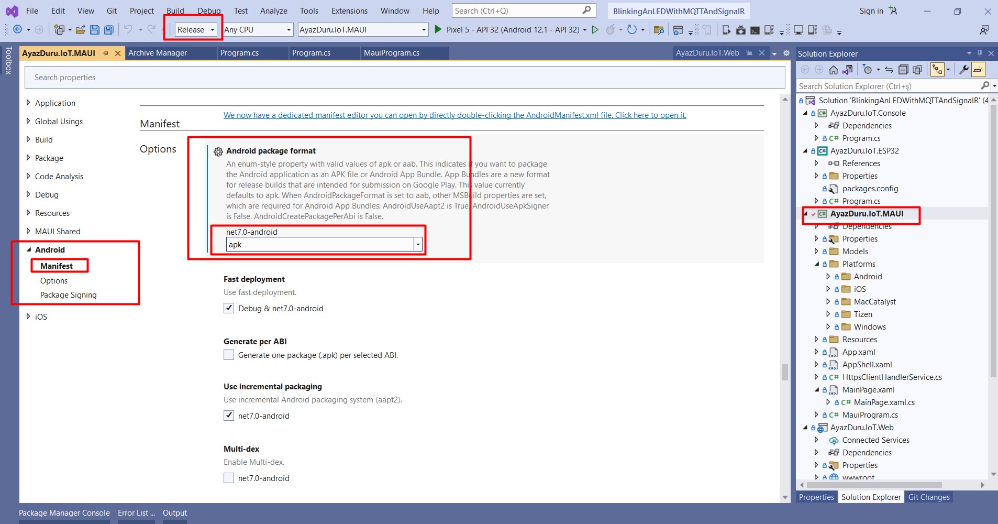Open the New Project toolbar icon
This screenshot has width=998, height=524.
pos(59,30)
